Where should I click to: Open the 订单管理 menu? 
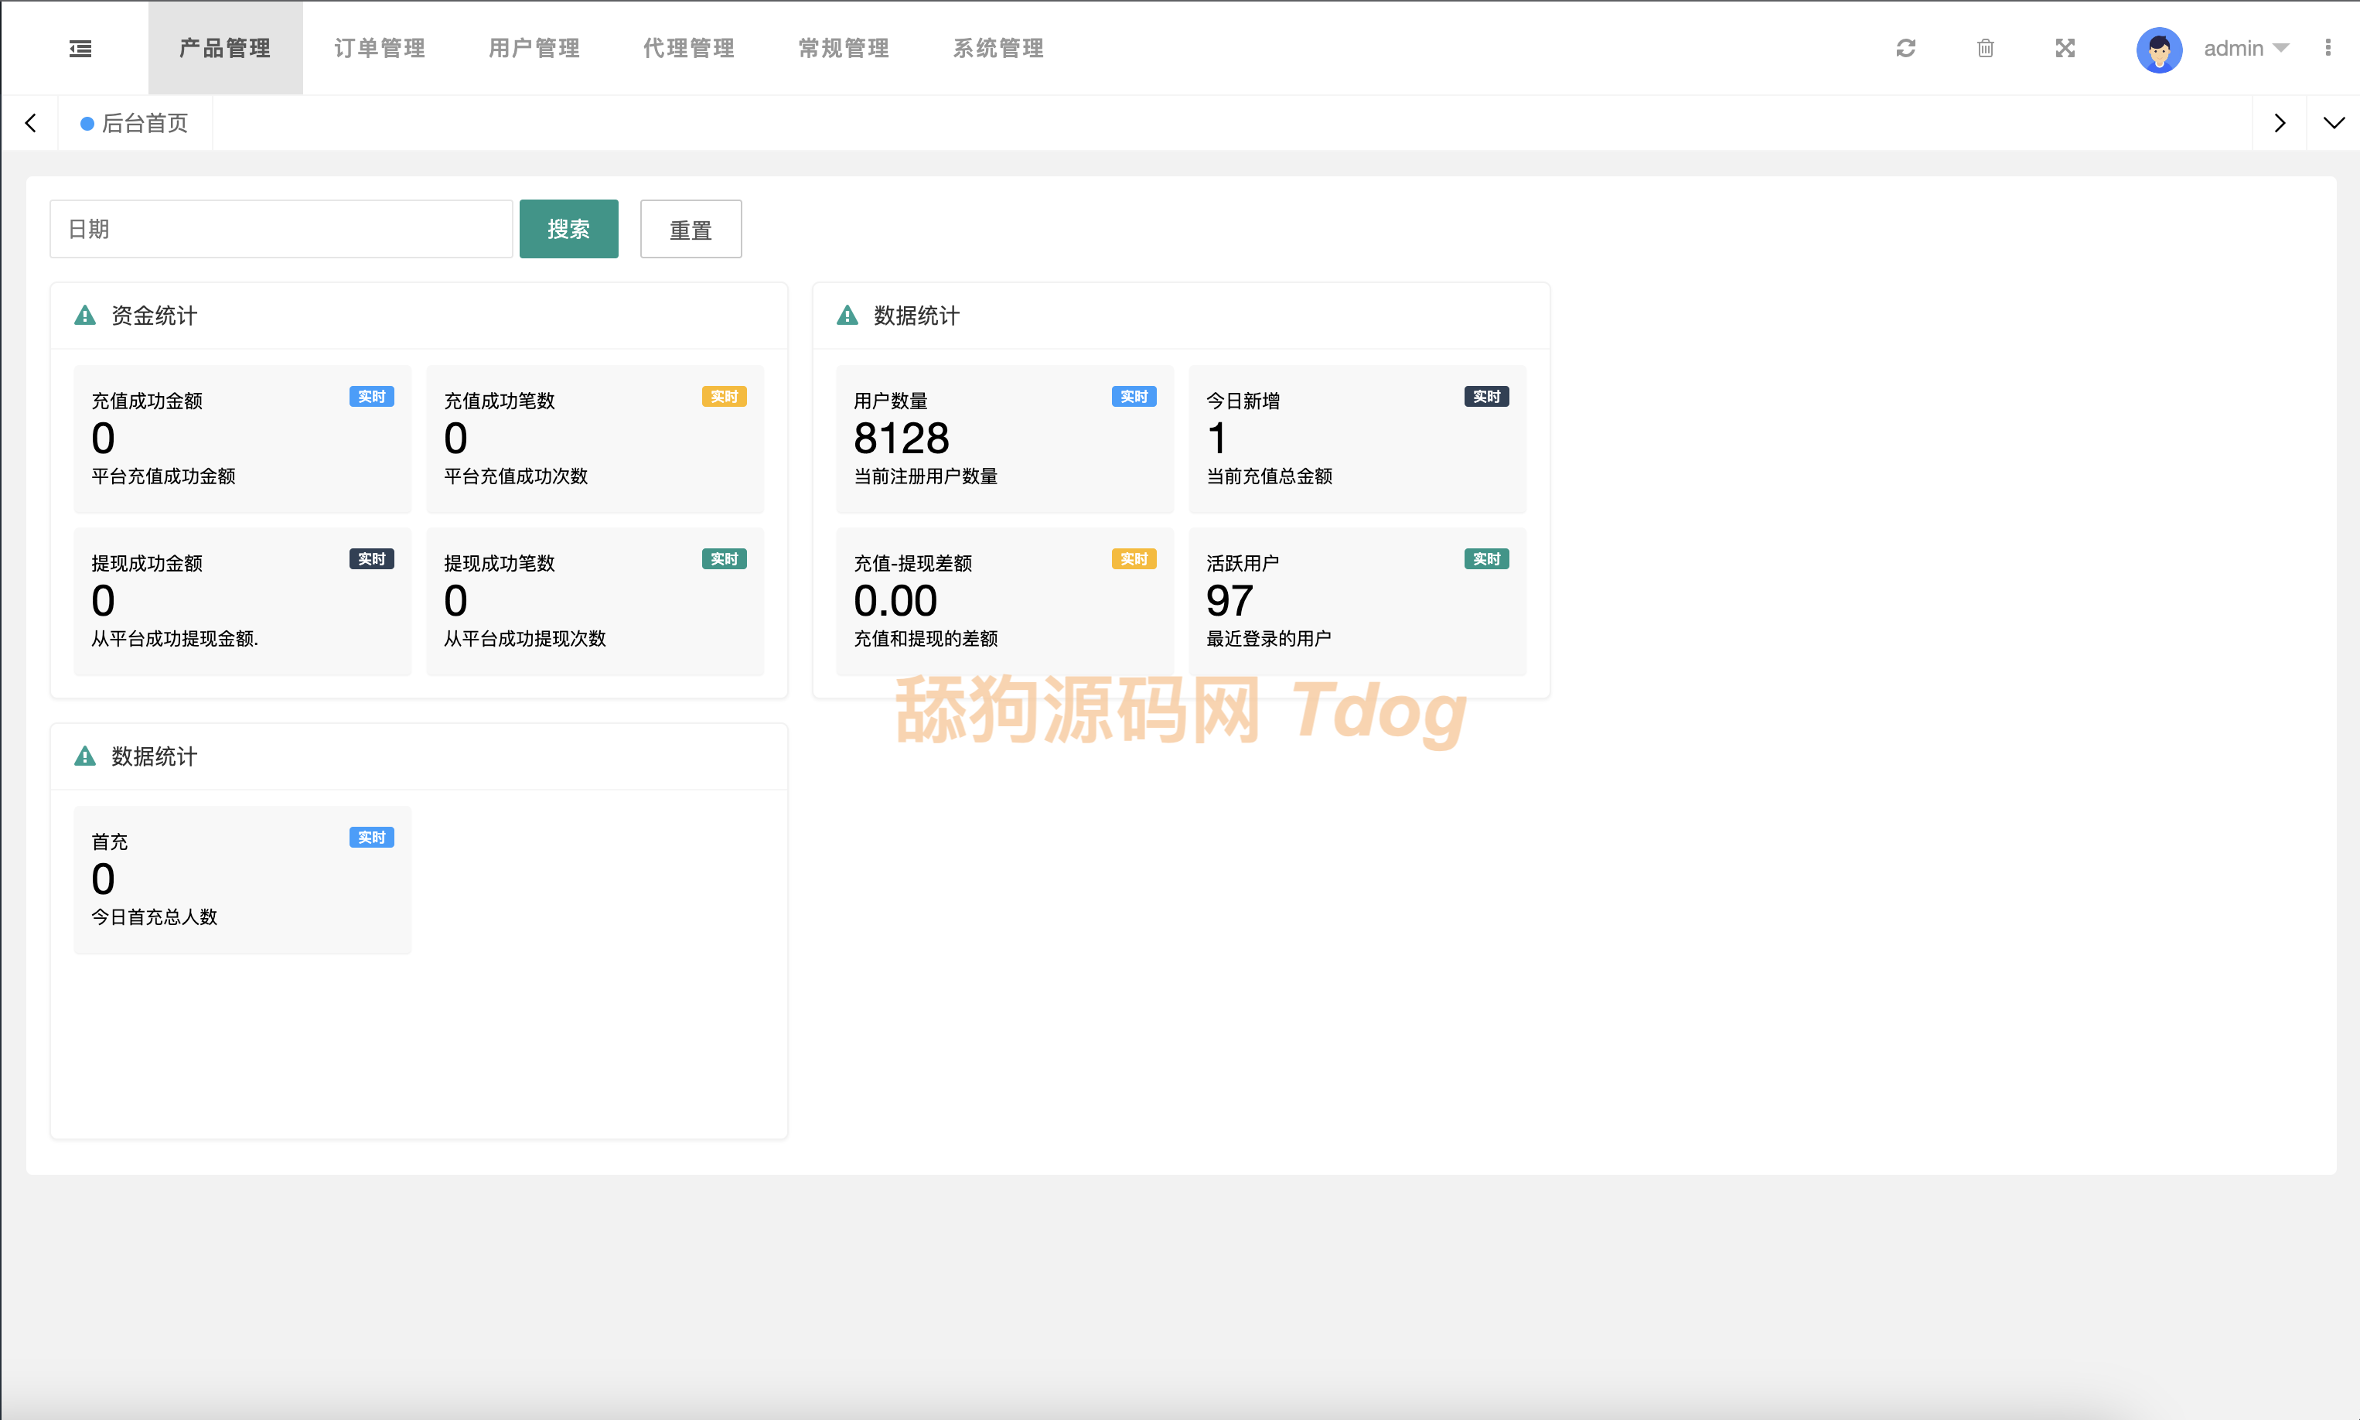tap(380, 48)
